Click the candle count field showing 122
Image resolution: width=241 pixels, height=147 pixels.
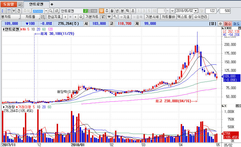tap(211, 11)
